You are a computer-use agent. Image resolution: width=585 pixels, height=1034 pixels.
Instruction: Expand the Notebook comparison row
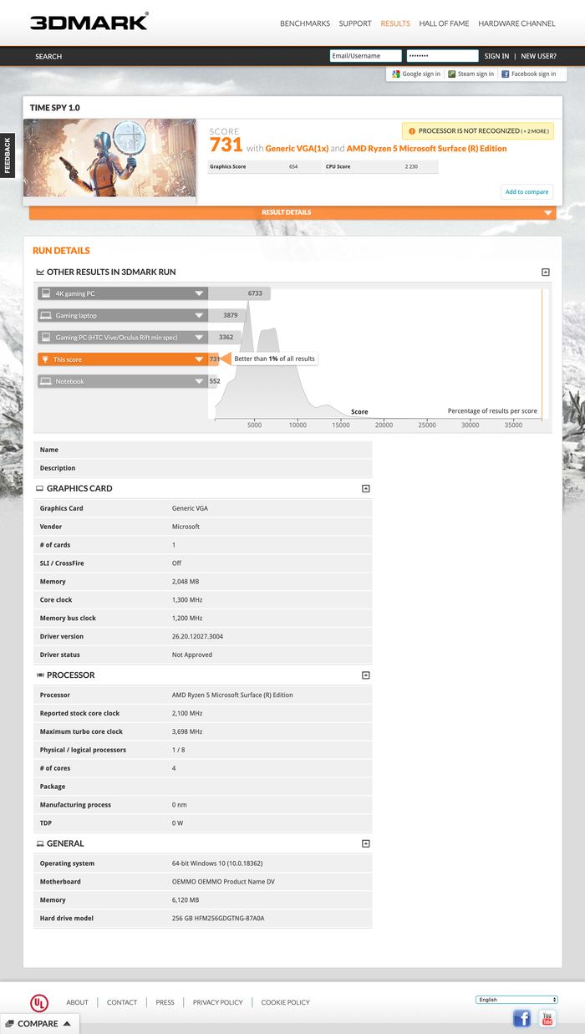coord(123,381)
